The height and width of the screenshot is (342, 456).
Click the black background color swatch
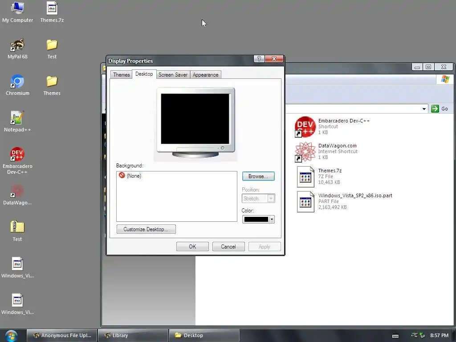click(x=256, y=219)
